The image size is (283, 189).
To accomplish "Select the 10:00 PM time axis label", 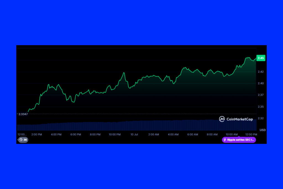I will [115, 134].
